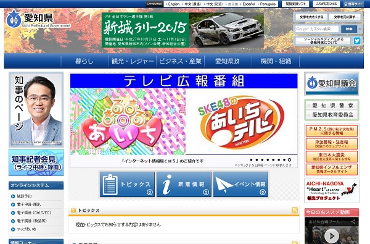Open the 暮らし navigation tab
Viewport: 370px width, 244px height.
click(x=84, y=61)
